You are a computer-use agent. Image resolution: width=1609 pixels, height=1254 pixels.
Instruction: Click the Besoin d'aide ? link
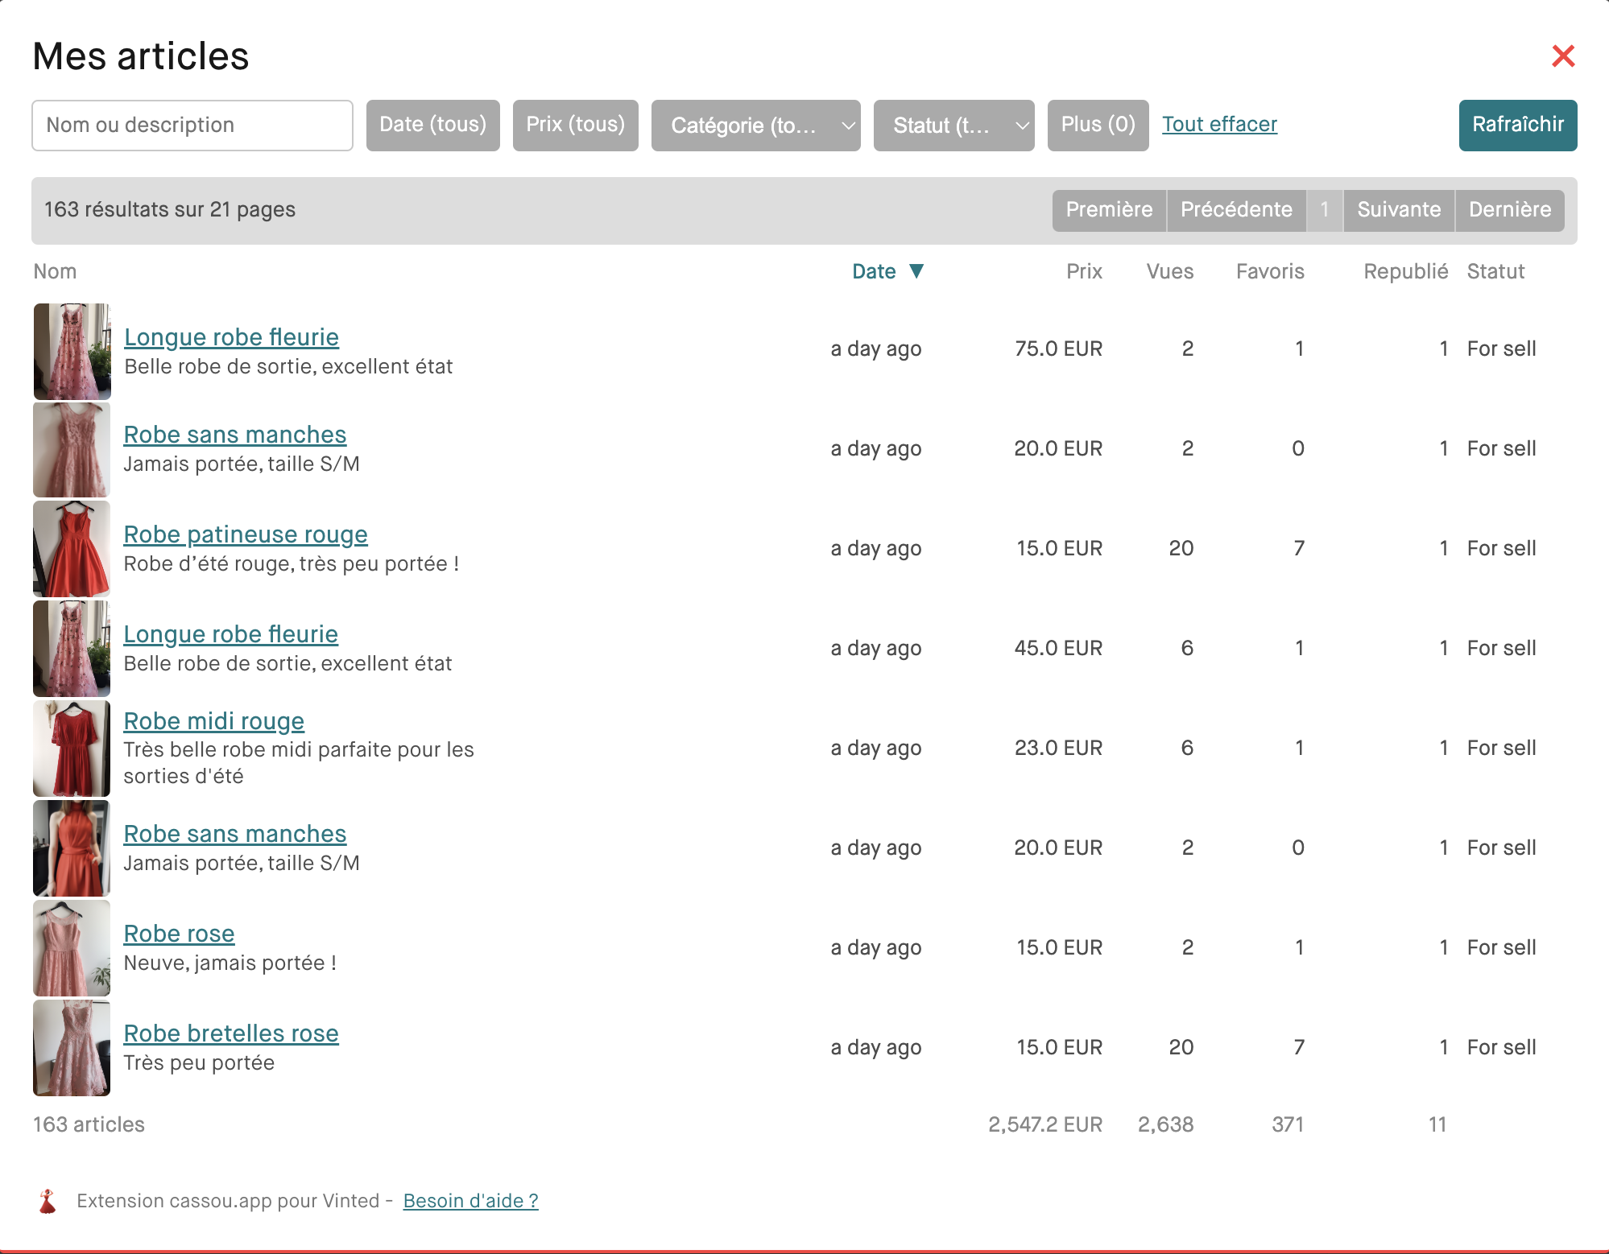click(x=470, y=1201)
